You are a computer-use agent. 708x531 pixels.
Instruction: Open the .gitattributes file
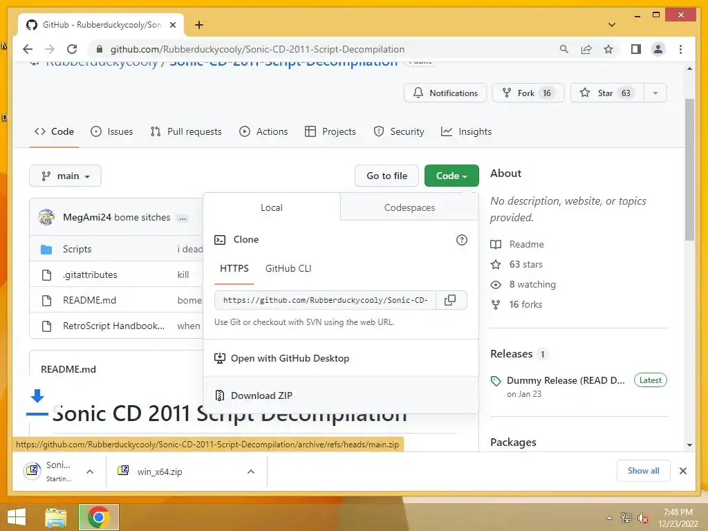click(x=90, y=274)
